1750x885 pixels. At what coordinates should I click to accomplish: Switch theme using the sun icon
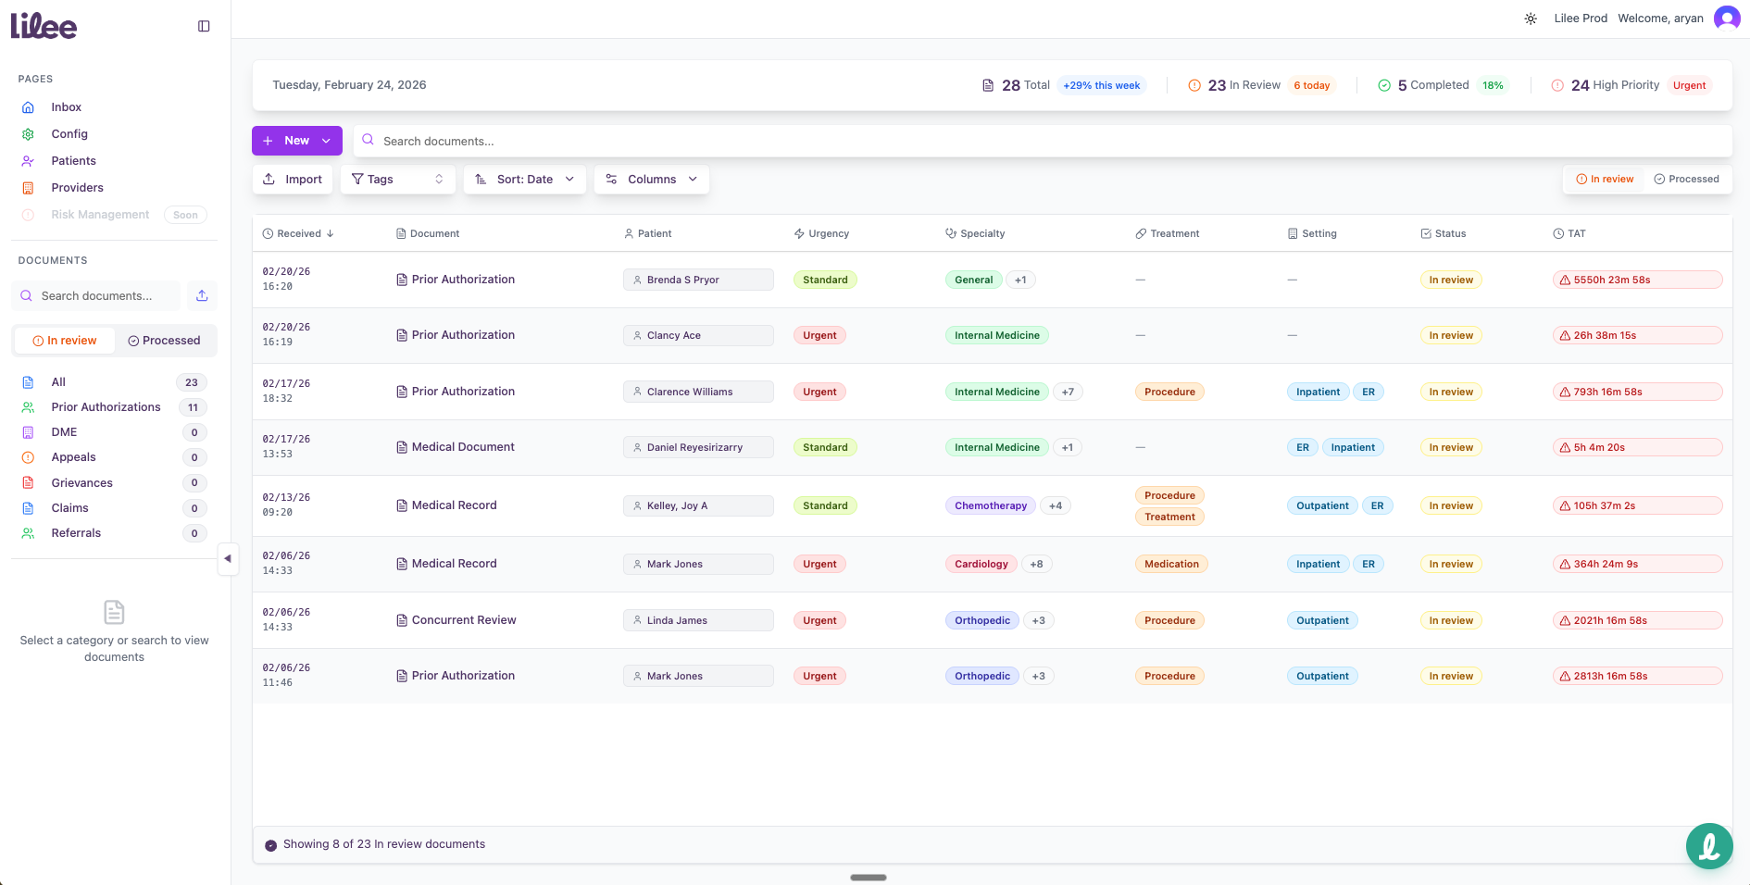(x=1531, y=19)
